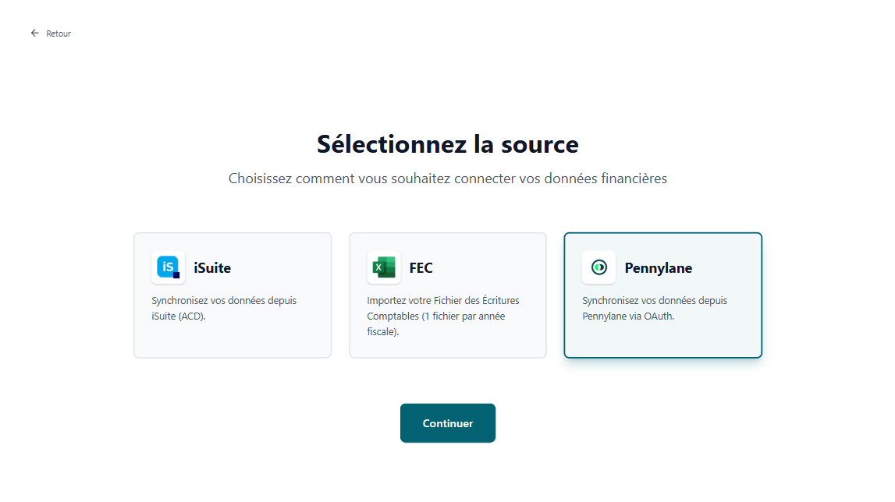The width and height of the screenshot is (895, 502).
Task: Select the iSuite source card
Action: tap(233, 295)
